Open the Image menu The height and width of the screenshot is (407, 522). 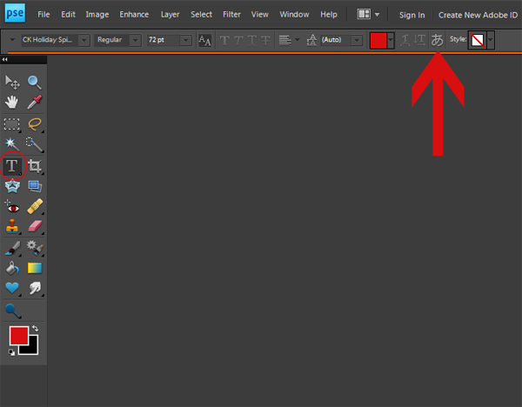97,15
